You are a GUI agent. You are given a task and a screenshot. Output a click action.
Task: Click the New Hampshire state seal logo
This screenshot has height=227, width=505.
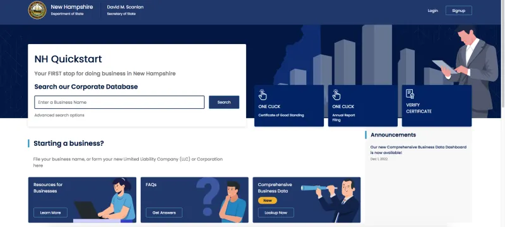point(37,10)
